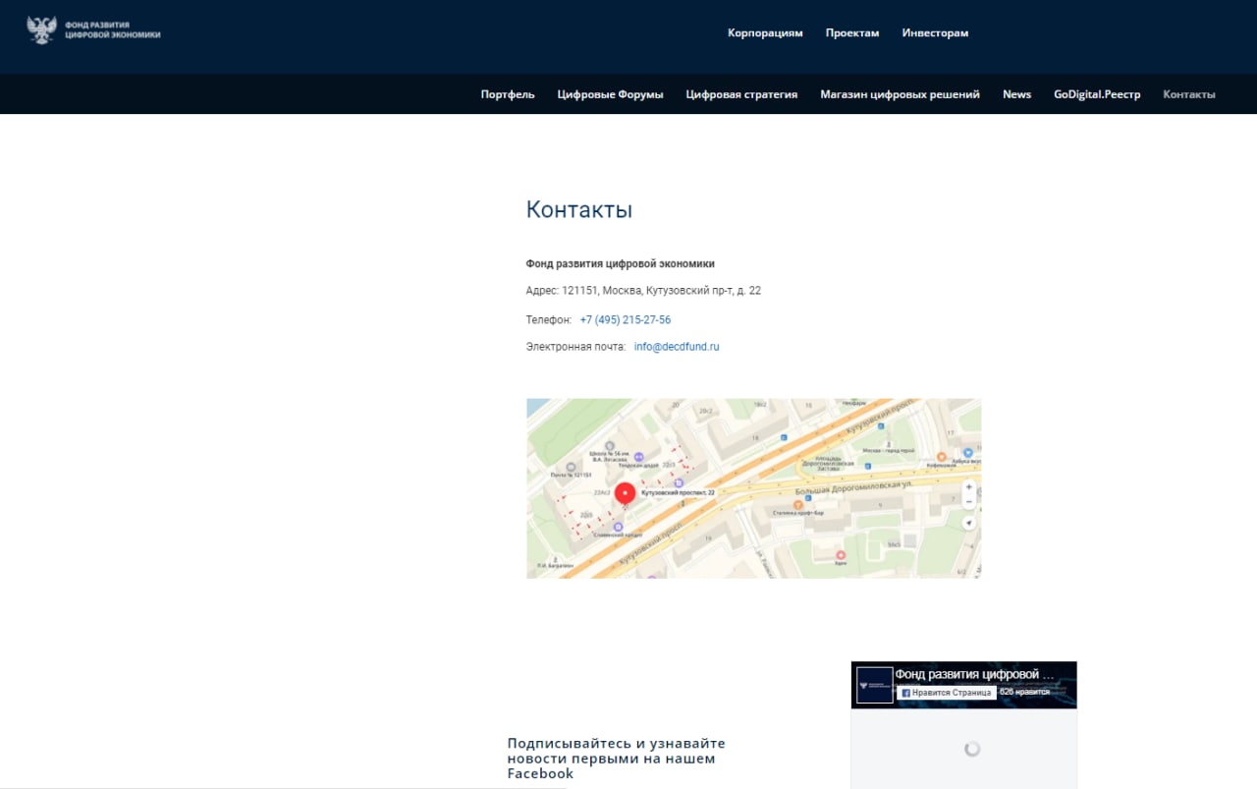This screenshot has width=1257, height=789.
Task: Open the Цифровая стратегия page
Action: [x=741, y=94]
